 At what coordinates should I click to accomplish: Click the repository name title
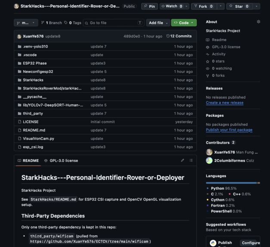click(x=70, y=6)
